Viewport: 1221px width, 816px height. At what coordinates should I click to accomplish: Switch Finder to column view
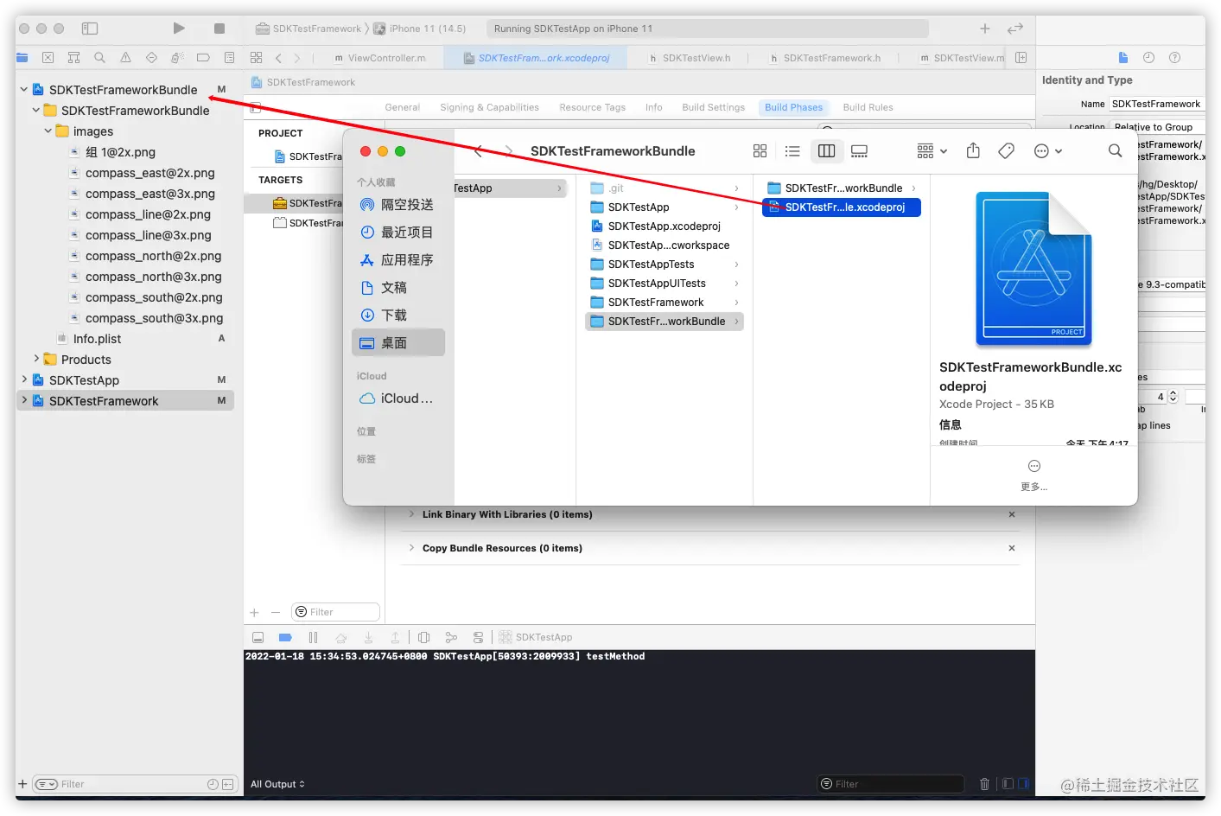pyautogui.click(x=826, y=151)
